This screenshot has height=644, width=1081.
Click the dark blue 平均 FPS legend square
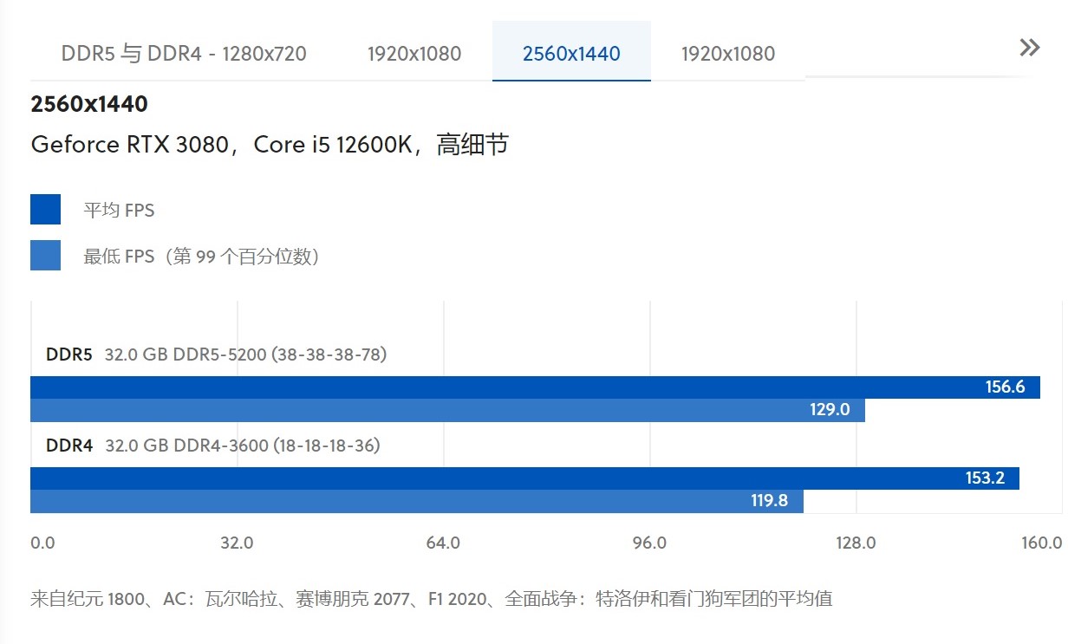click(45, 209)
